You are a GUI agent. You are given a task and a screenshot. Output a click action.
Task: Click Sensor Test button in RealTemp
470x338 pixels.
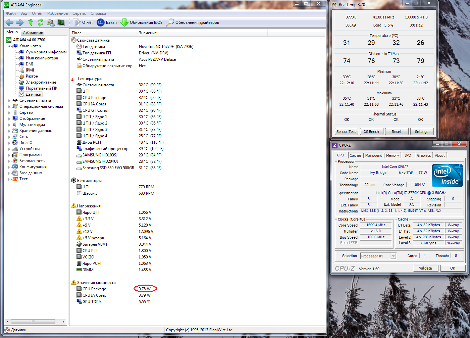click(346, 132)
